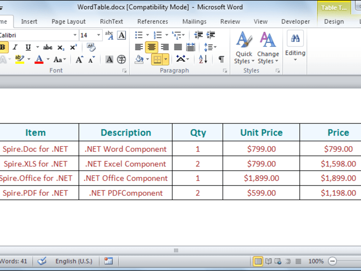Switch to Full Screen Reading view

268,261
